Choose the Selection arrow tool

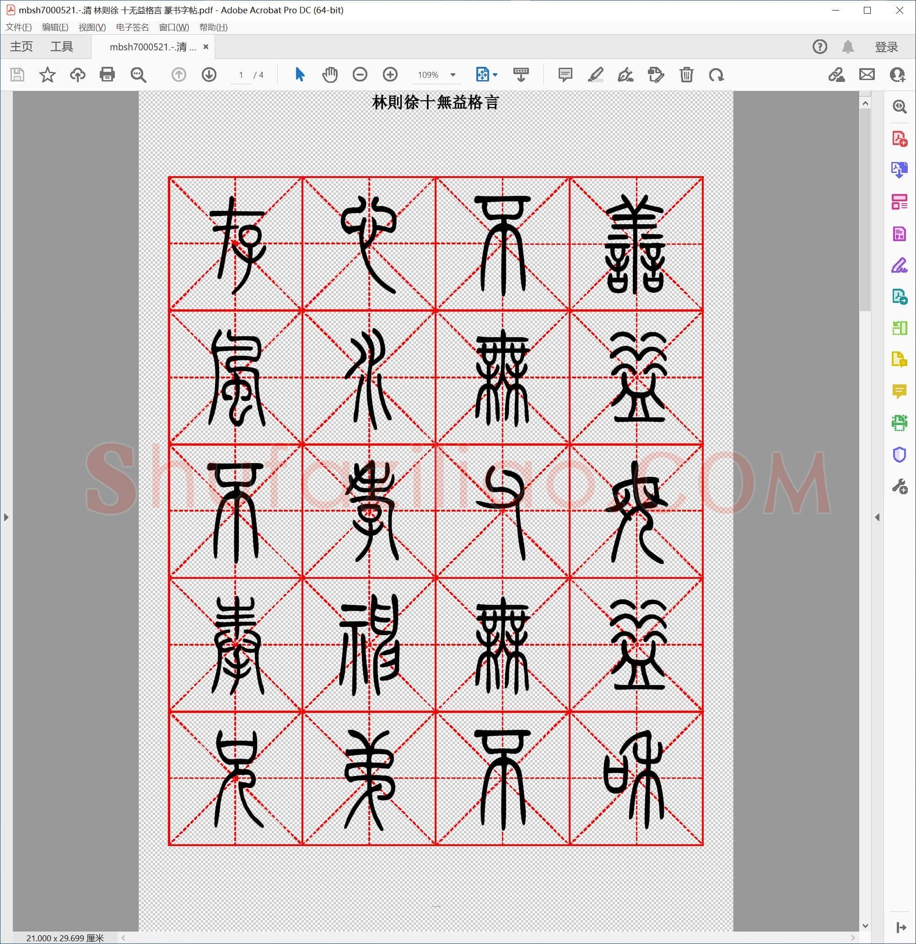[300, 75]
